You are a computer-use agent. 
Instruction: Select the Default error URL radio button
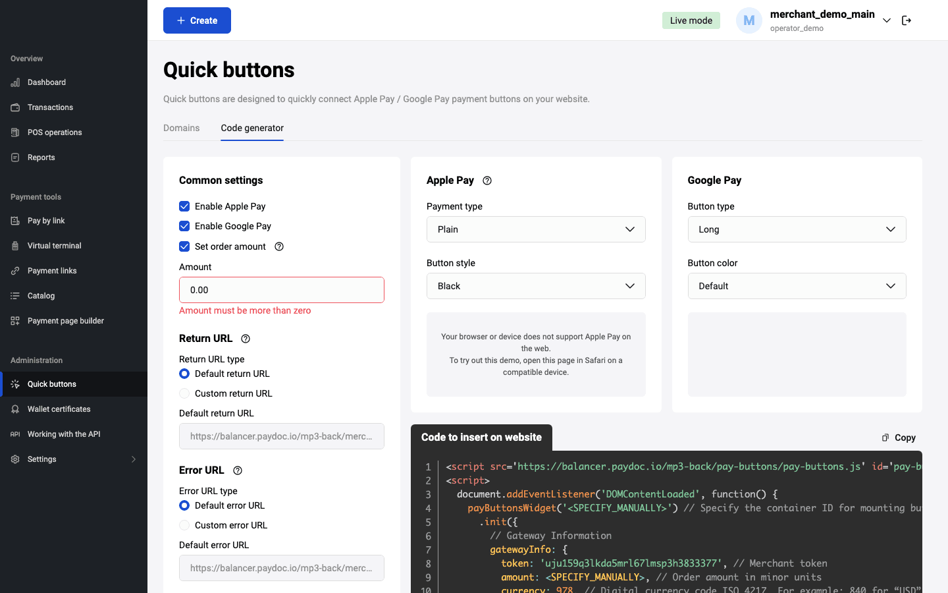[x=184, y=505]
